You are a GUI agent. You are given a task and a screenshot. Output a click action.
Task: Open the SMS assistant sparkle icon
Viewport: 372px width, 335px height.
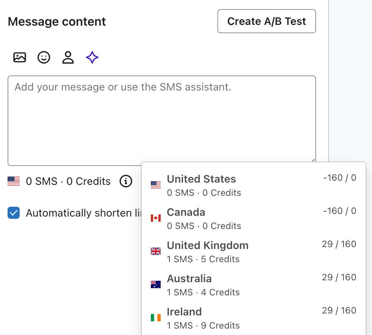[x=92, y=57]
